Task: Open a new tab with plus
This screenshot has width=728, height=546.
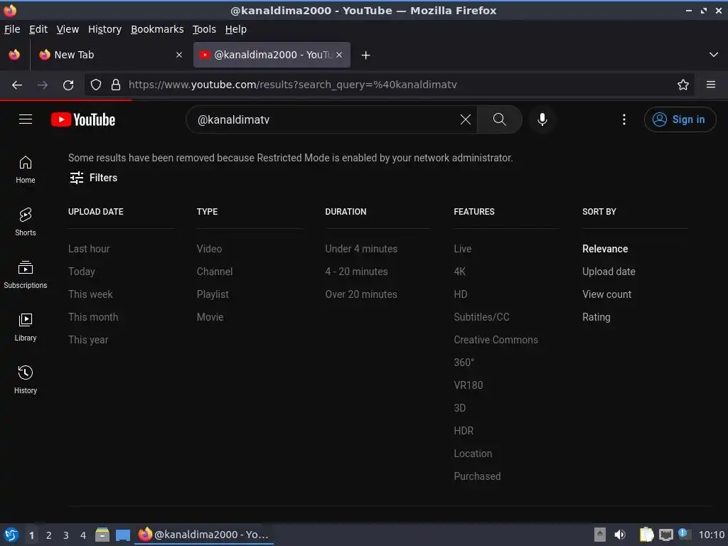Action: click(x=366, y=55)
